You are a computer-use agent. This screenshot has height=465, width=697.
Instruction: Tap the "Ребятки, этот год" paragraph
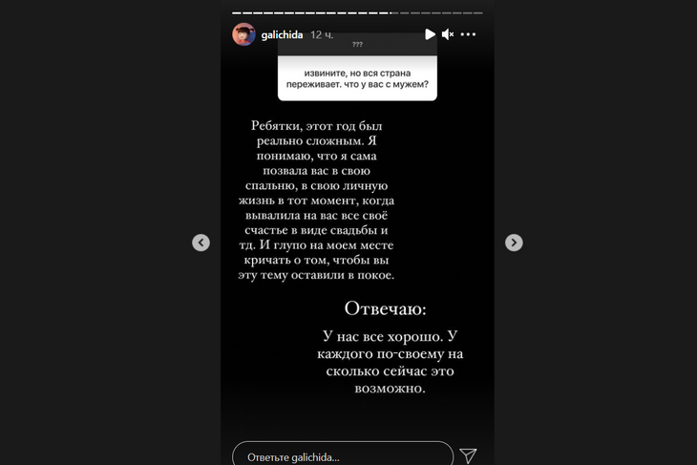(x=316, y=201)
